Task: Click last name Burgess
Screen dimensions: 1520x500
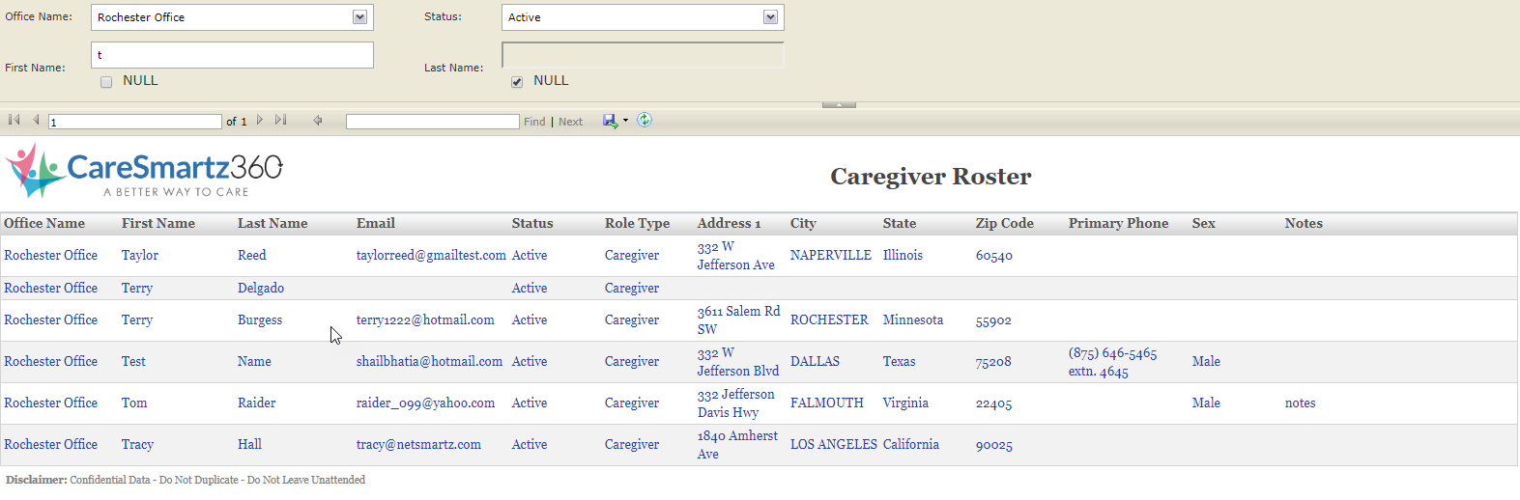Action: pos(260,319)
